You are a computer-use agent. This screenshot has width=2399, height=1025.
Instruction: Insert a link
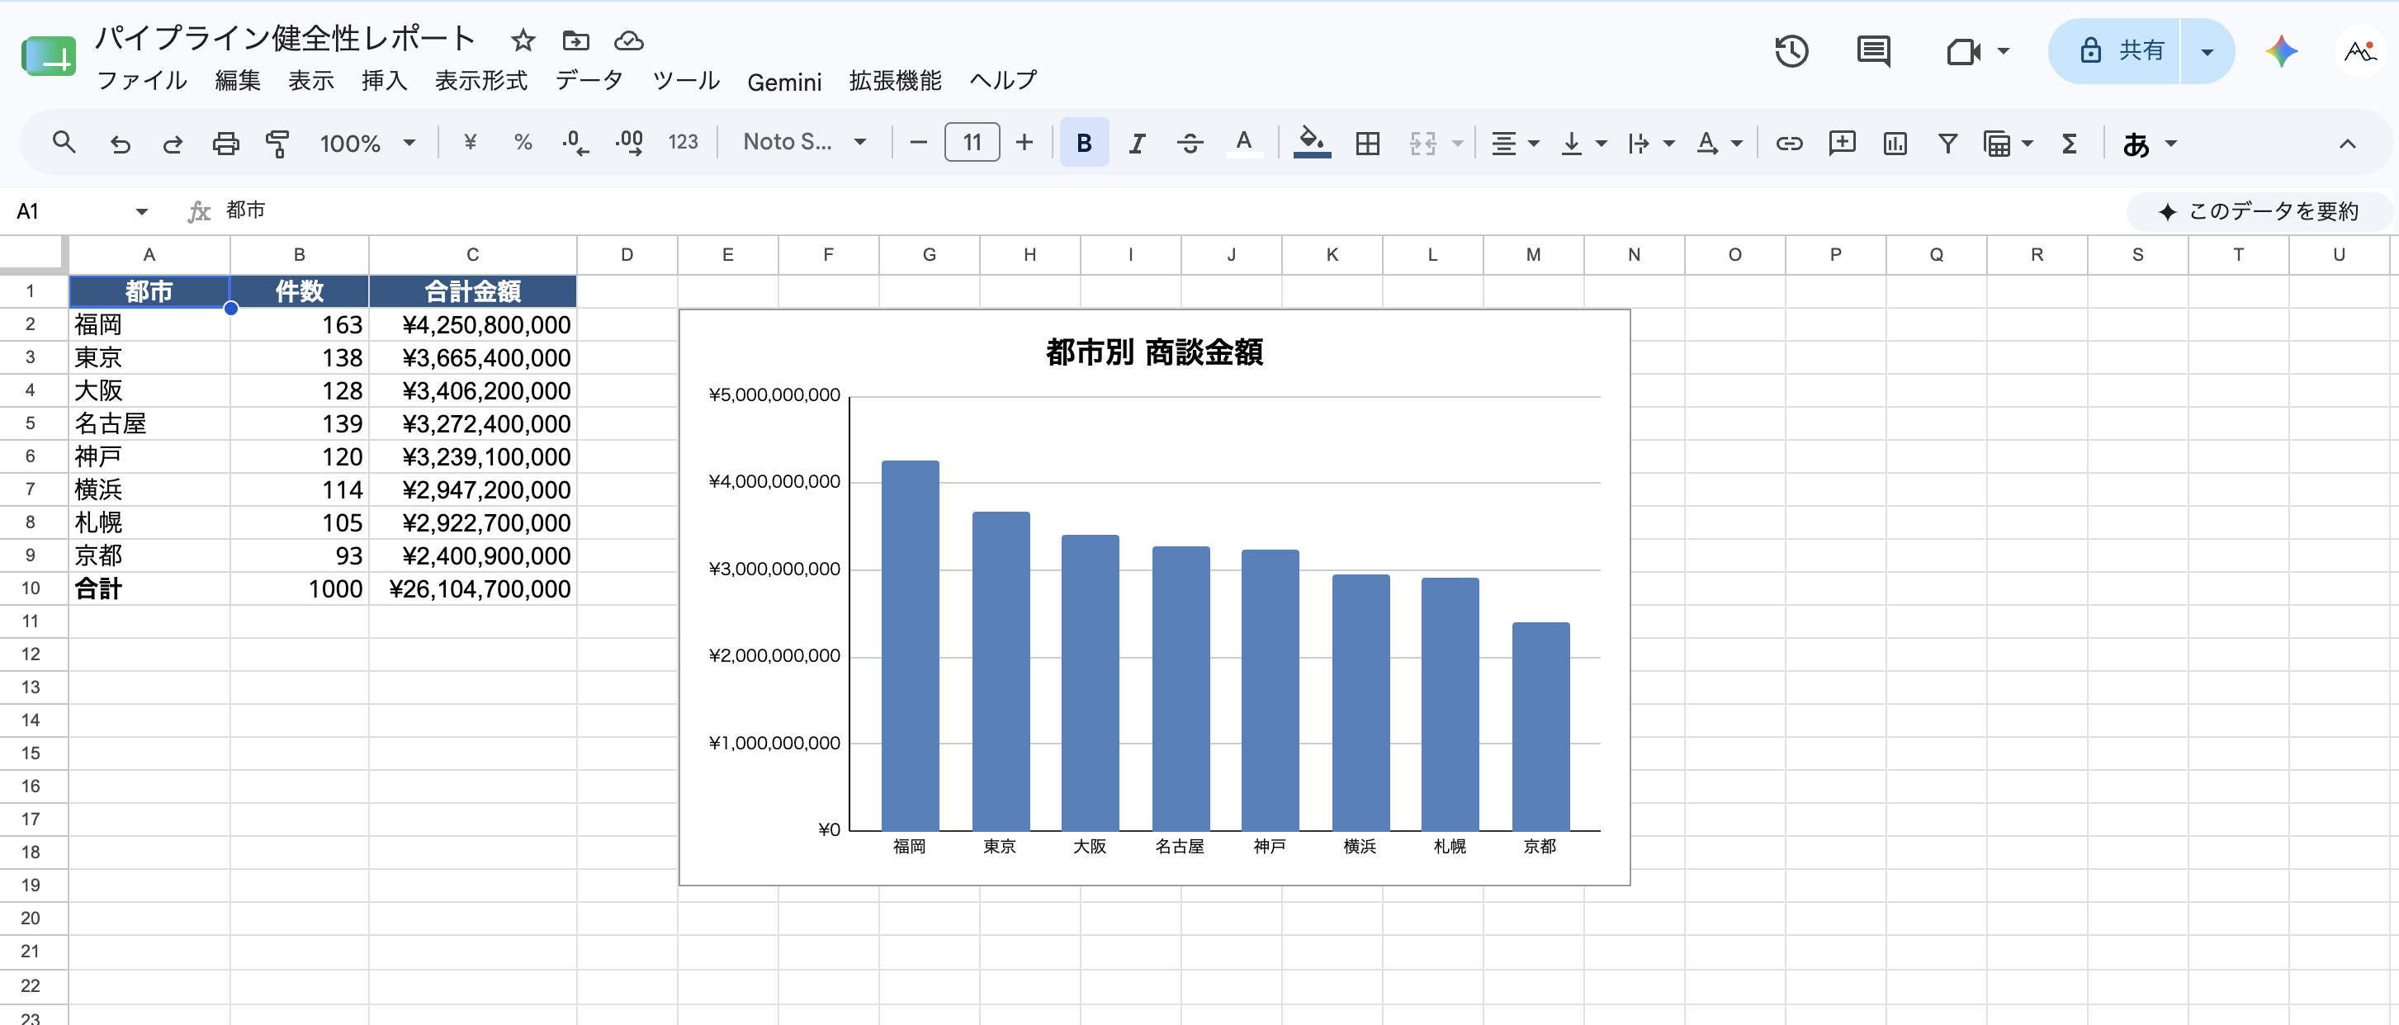coord(1789,143)
